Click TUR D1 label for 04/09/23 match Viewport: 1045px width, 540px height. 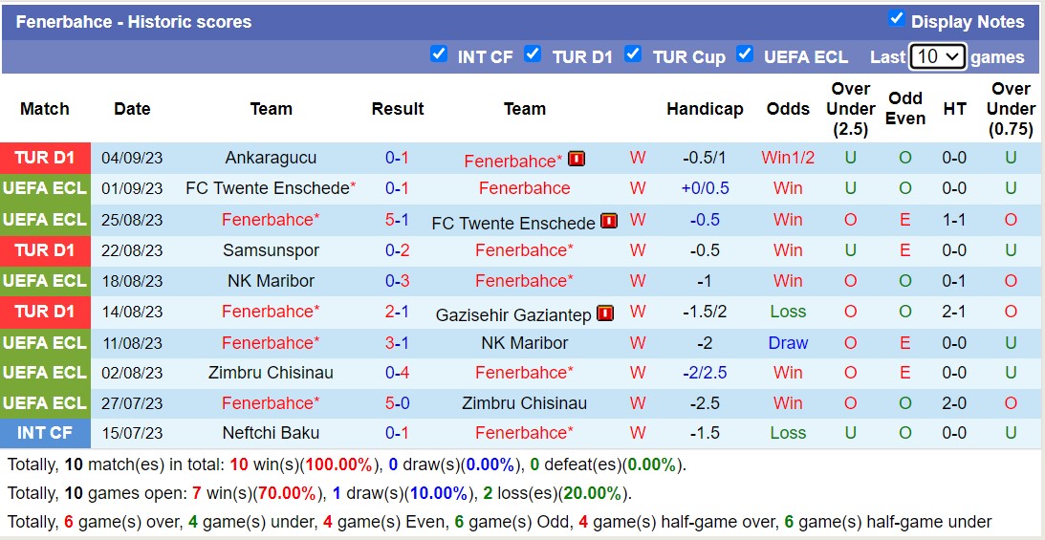coord(45,158)
